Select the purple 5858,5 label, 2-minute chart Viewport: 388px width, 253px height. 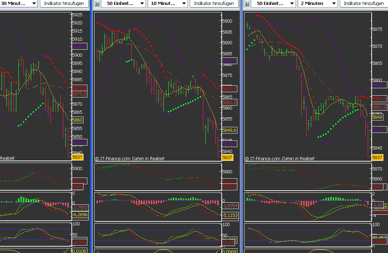click(379, 85)
